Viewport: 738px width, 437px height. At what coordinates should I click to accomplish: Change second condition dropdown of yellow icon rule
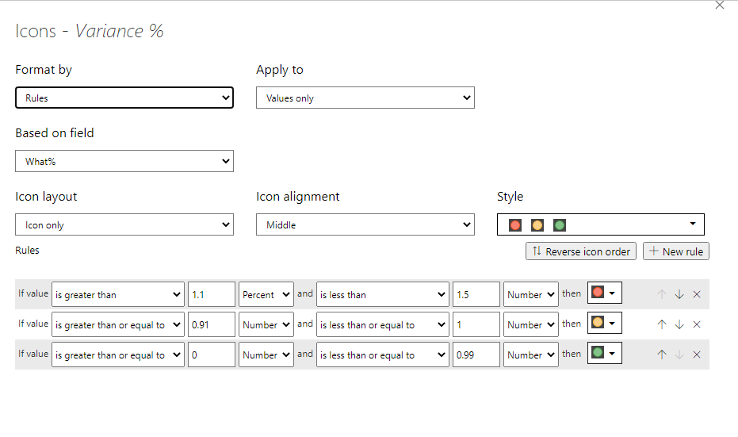[383, 324]
